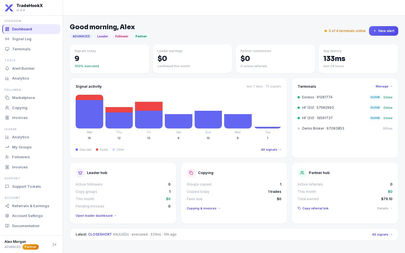Go to Copying in Follower section
Screen dimensions: 405x253
pos(31,108)
